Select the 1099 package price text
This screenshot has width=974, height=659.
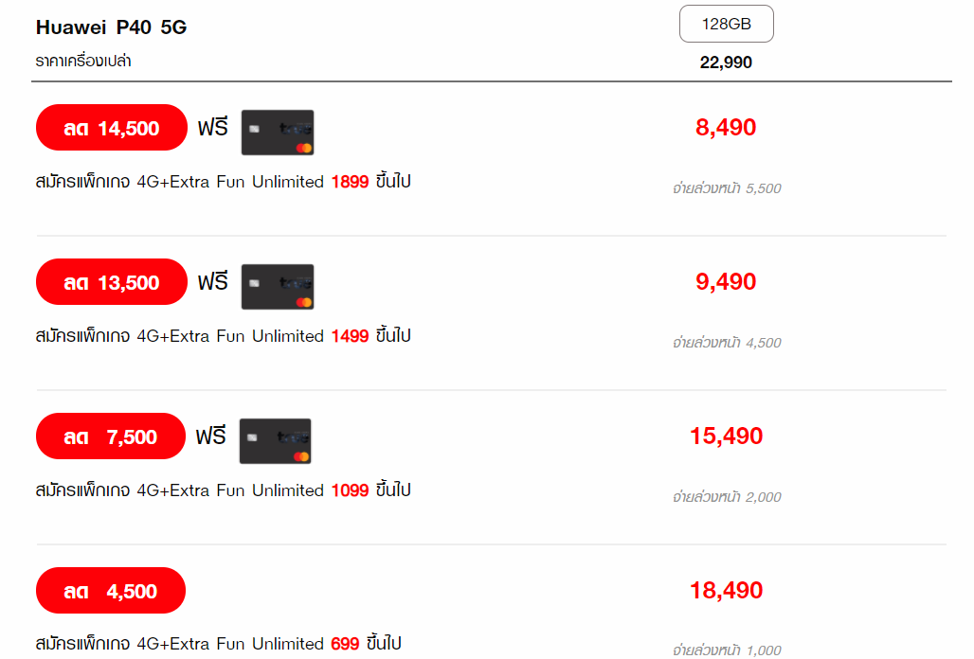tap(350, 490)
